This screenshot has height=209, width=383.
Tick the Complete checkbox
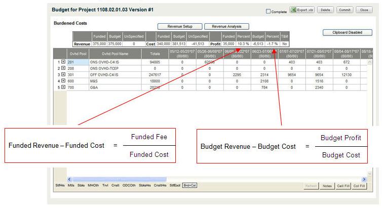click(269, 11)
